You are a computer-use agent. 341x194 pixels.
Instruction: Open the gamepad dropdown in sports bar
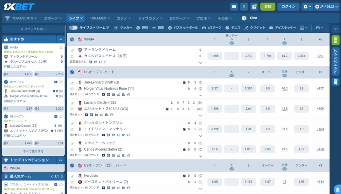point(319,28)
